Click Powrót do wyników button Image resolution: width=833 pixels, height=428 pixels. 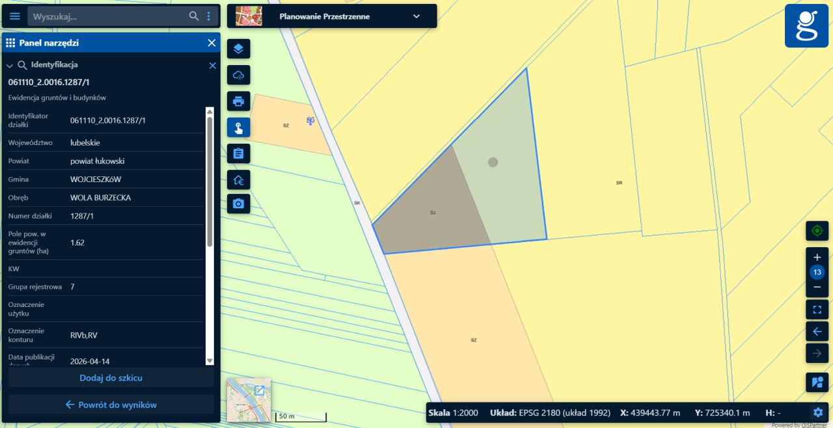click(111, 405)
